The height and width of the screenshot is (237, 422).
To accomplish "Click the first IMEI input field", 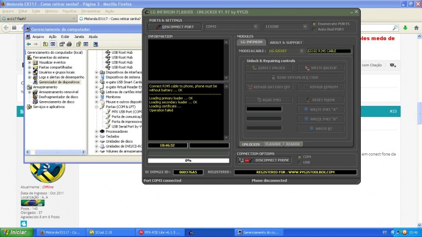I will pyautogui.click(x=264, y=109).
